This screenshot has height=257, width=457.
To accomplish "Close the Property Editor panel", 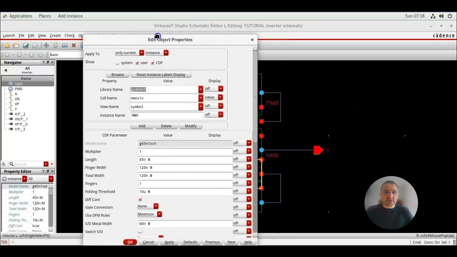I will point(52,171).
